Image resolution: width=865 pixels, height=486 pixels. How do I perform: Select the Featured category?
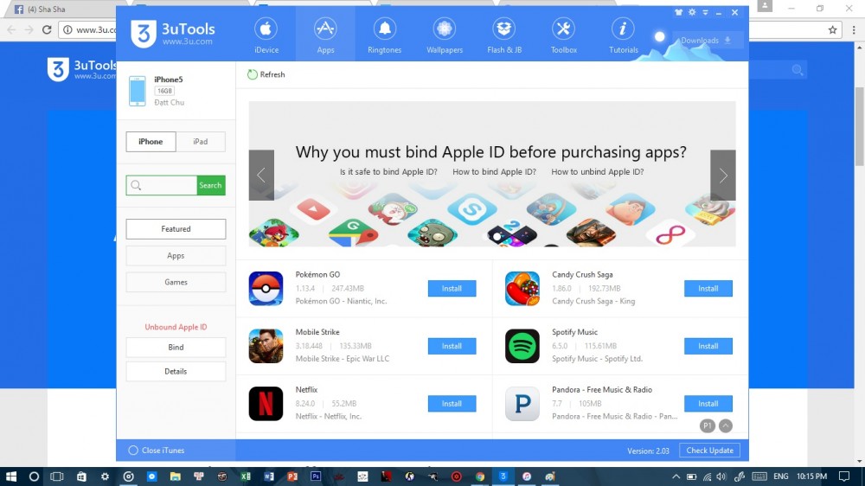pyautogui.click(x=176, y=229)
